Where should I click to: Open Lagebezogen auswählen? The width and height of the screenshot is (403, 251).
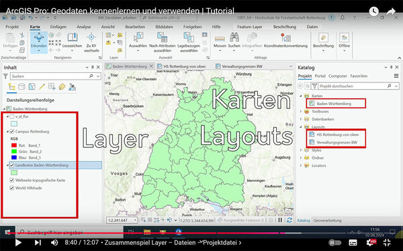[189, 42]
